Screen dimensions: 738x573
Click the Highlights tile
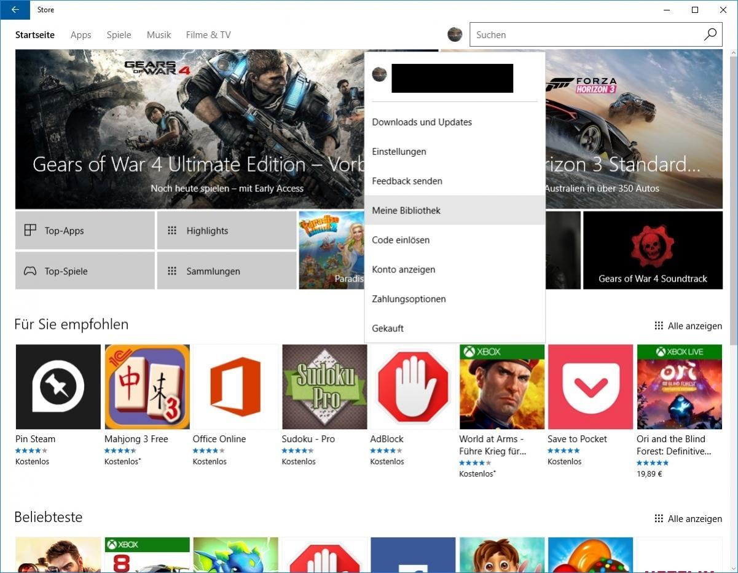[x=227, y=231]
